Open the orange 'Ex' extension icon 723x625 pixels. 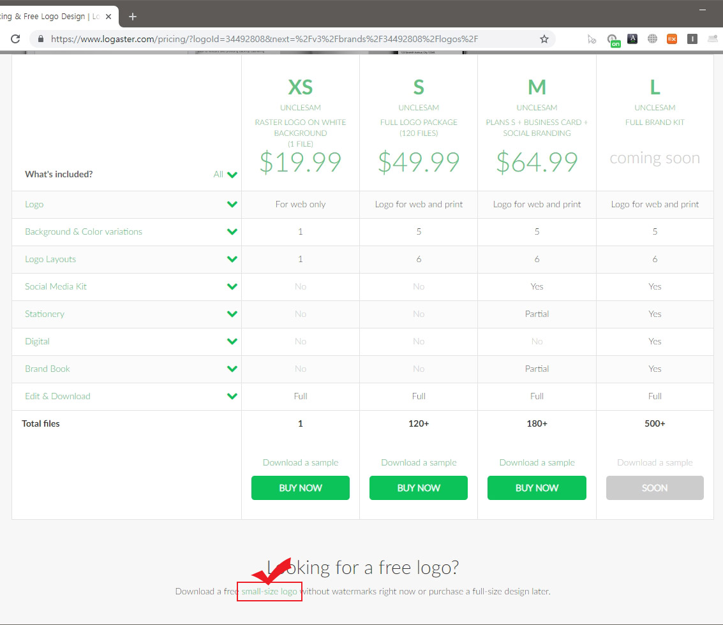[672, 39]
